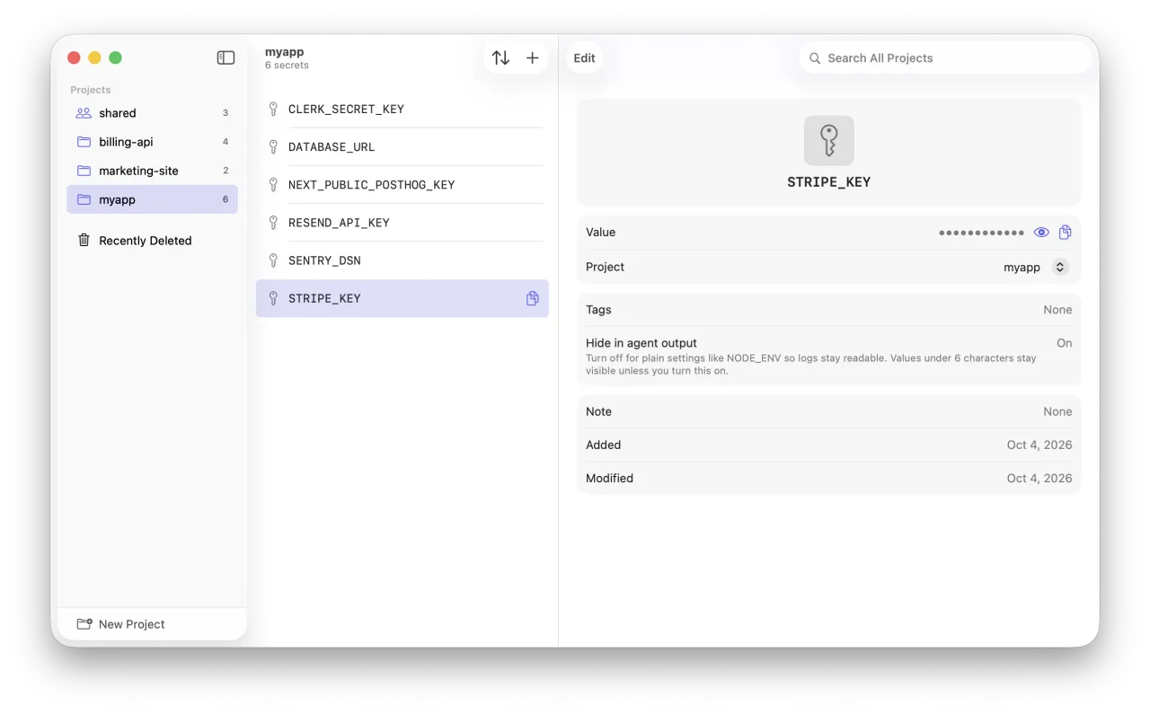Click the STRIPE_KEY title in details pane
1150x714 pixels.
[829, 181]
